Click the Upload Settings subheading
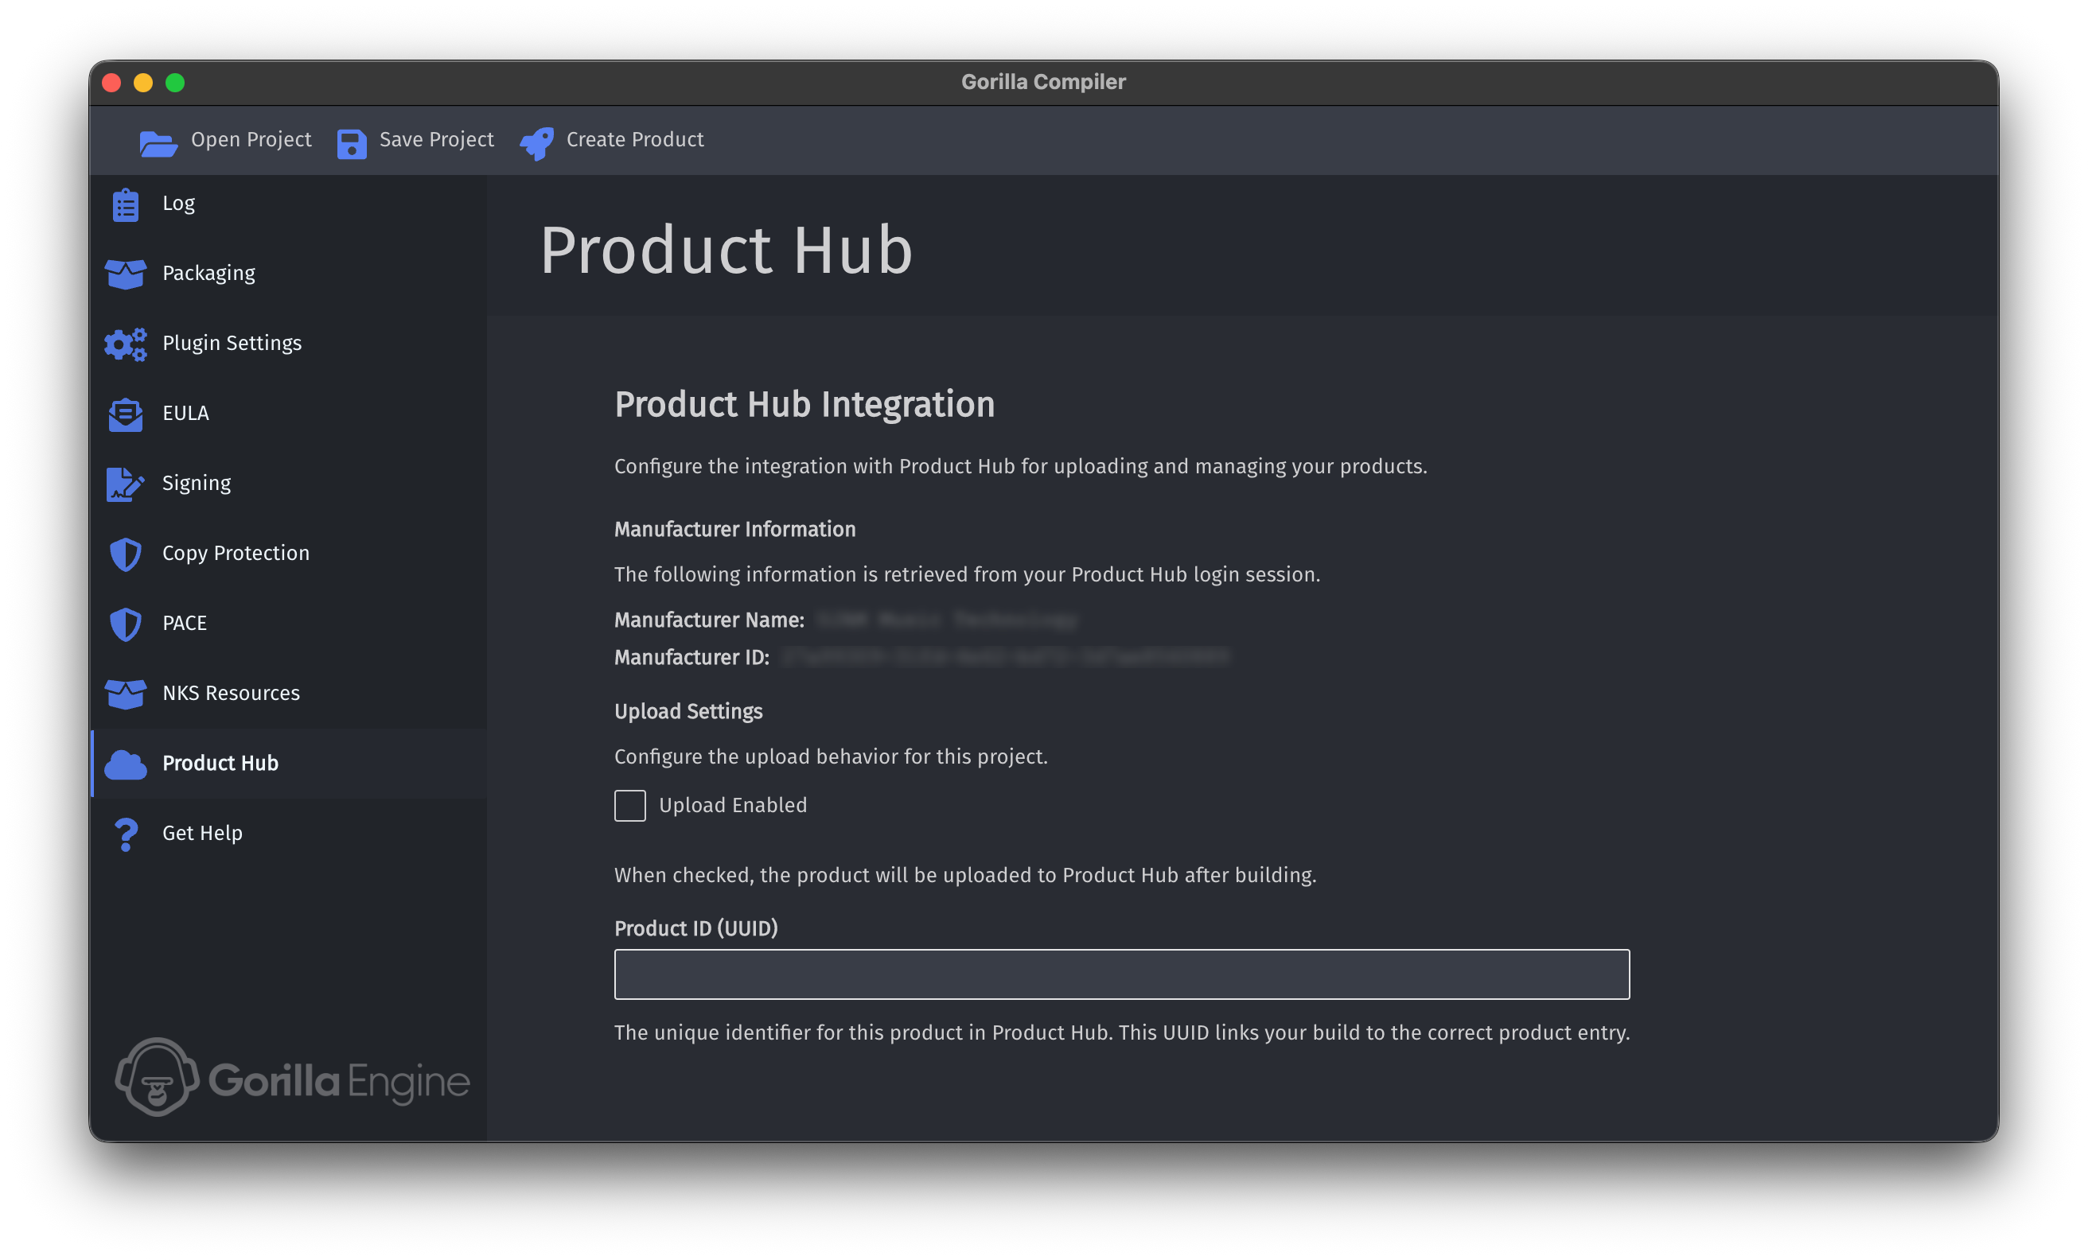Screen dimensions: 2088x1260 (688, 712)
